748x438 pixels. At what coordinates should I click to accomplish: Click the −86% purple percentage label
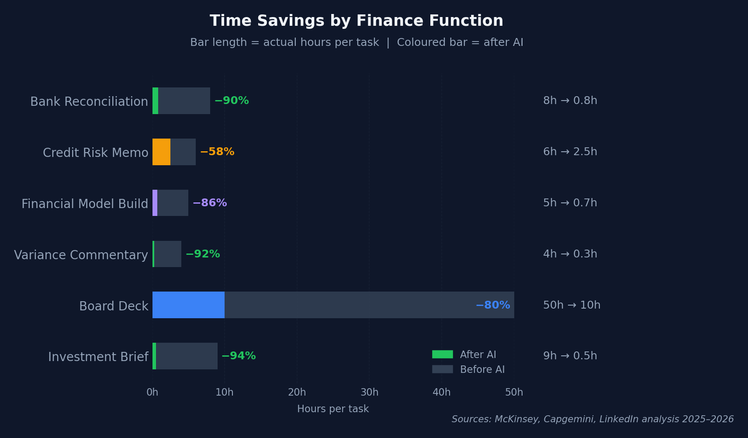(x=210, y=203)
